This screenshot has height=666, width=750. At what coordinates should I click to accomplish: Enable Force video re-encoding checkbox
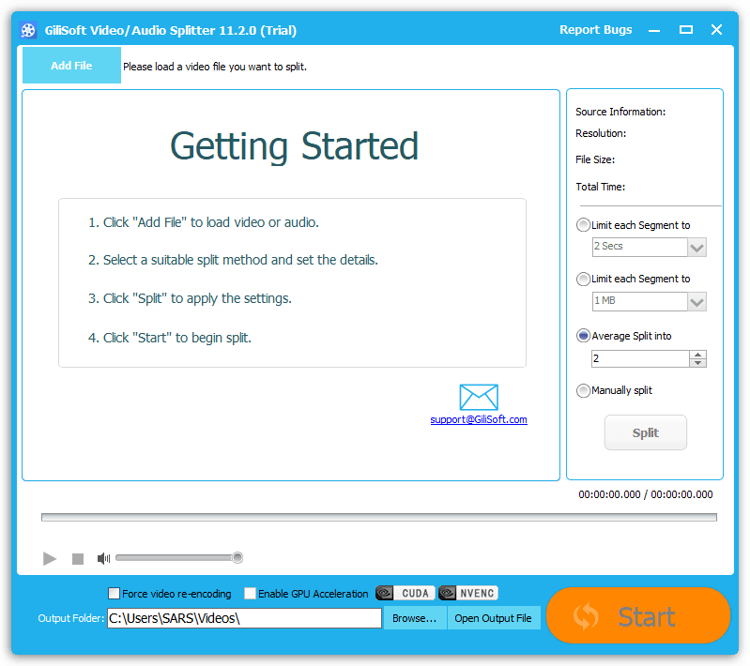coord(115,594)
